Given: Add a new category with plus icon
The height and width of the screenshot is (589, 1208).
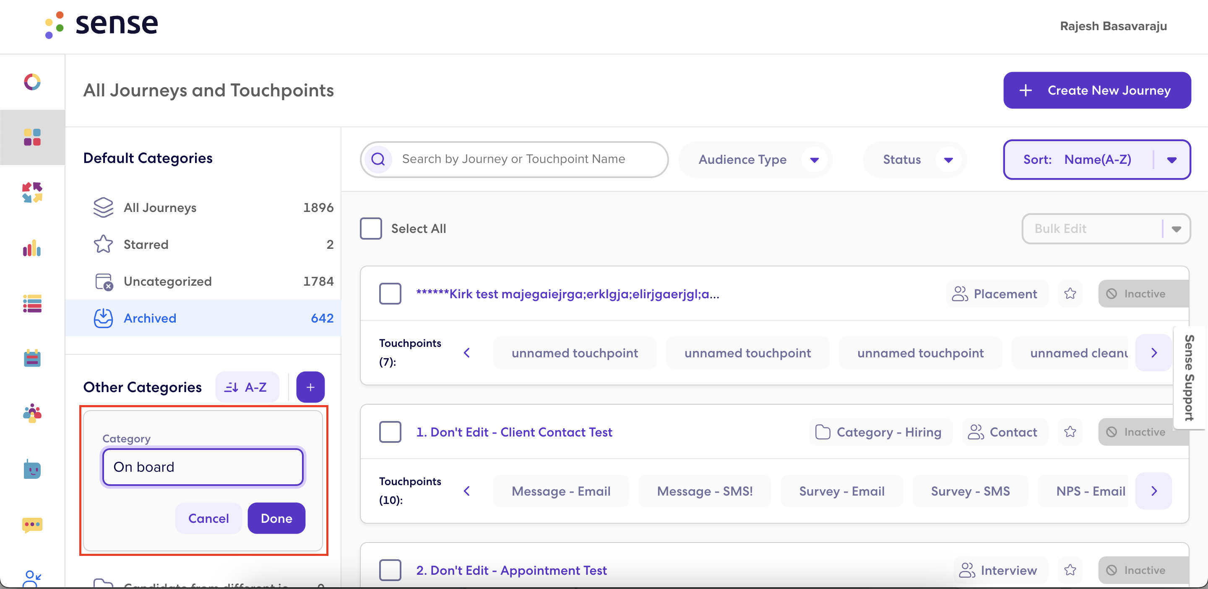Looking at the screenshot, I should (310, 387).
